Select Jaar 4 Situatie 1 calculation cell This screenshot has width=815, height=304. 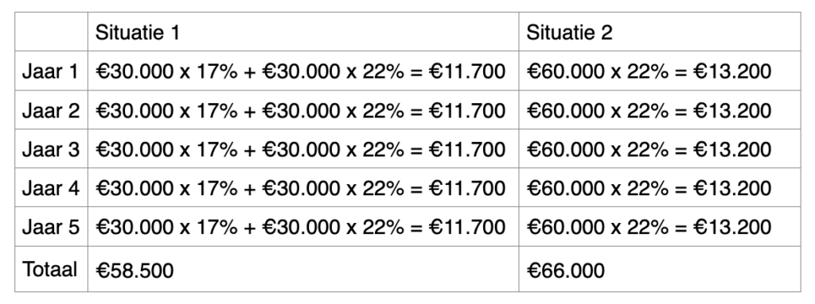click(303, 187)
